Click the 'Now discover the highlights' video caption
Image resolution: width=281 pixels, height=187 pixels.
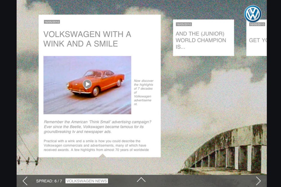pyautogui.click(x=144, y=92)
